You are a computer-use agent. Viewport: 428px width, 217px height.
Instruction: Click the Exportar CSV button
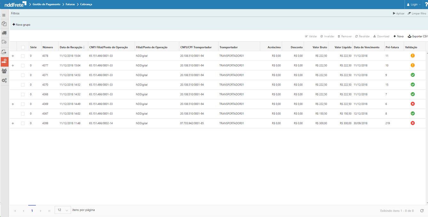[x=417, y=36]
